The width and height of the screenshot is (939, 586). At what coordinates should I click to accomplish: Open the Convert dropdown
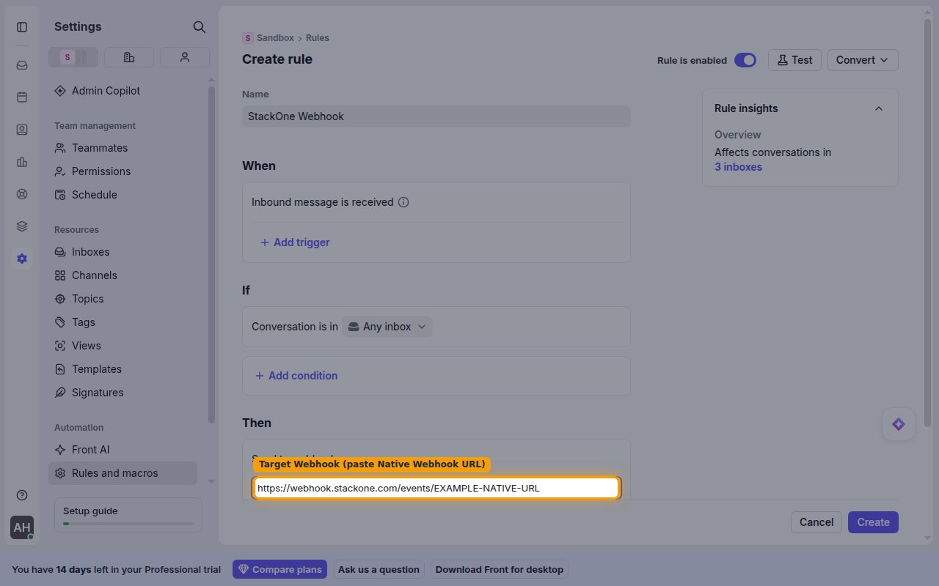(863, 60)
